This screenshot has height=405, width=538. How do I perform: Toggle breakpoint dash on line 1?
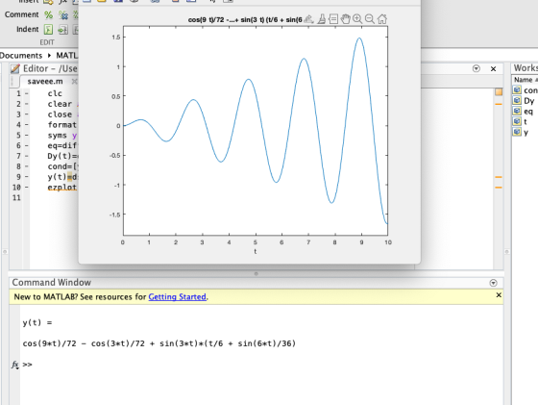27,93
